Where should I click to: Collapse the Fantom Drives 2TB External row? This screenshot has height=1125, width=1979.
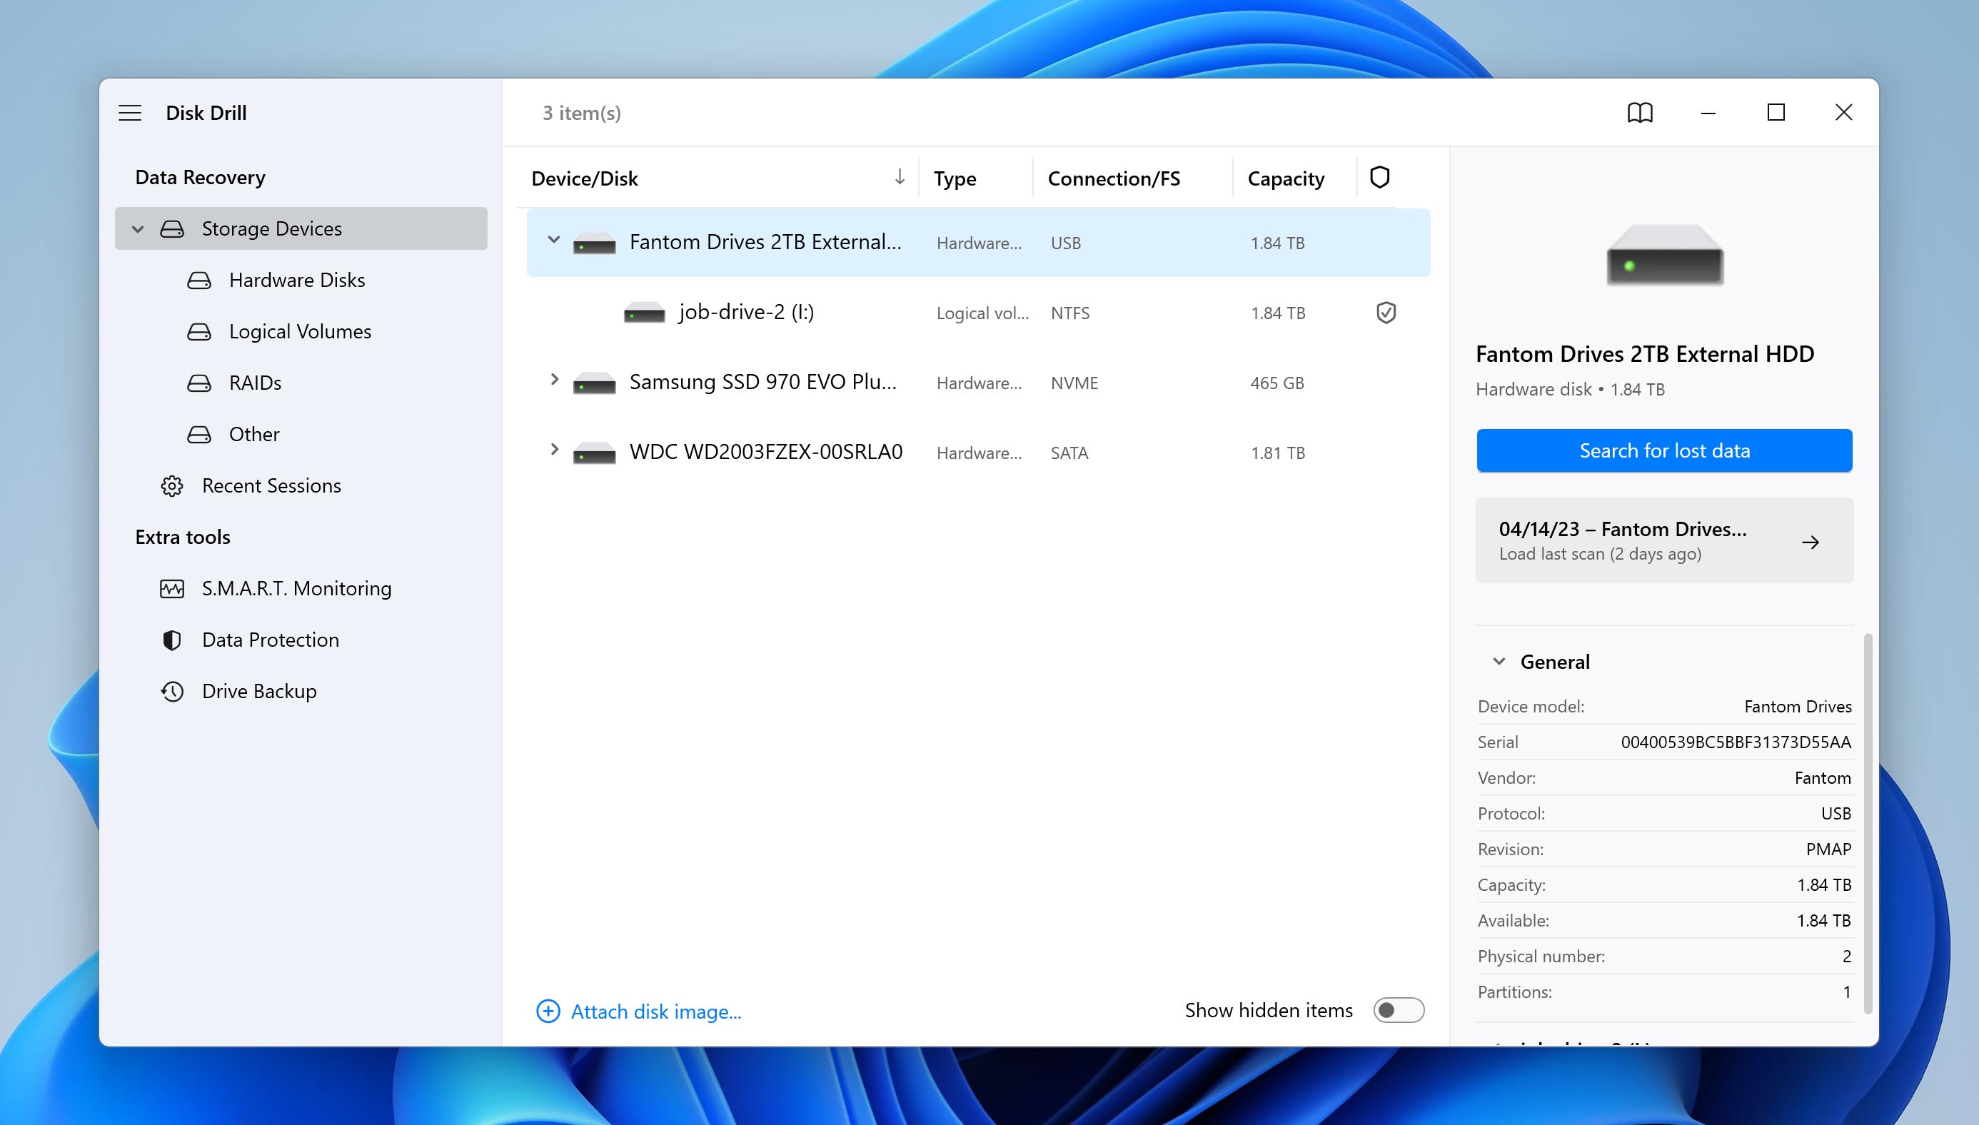pos(552,242)
